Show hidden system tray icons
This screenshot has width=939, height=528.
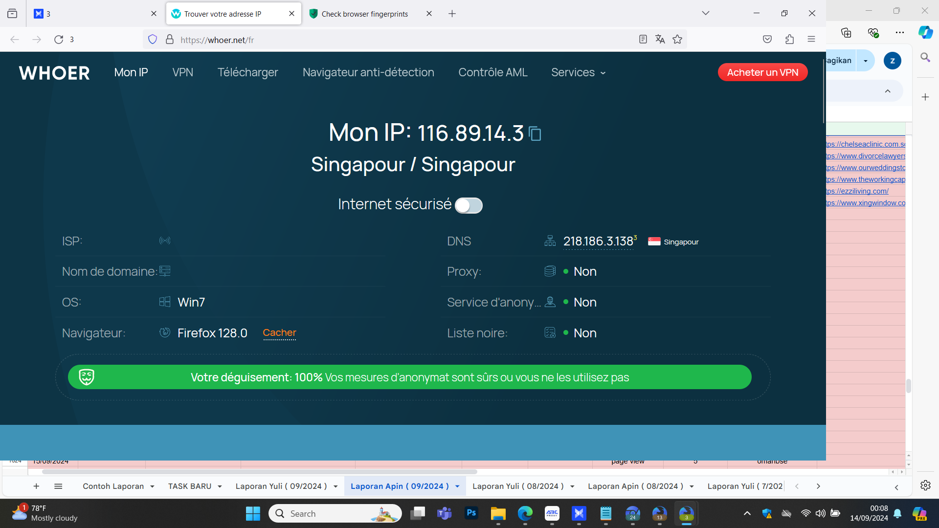click(747, 513)
